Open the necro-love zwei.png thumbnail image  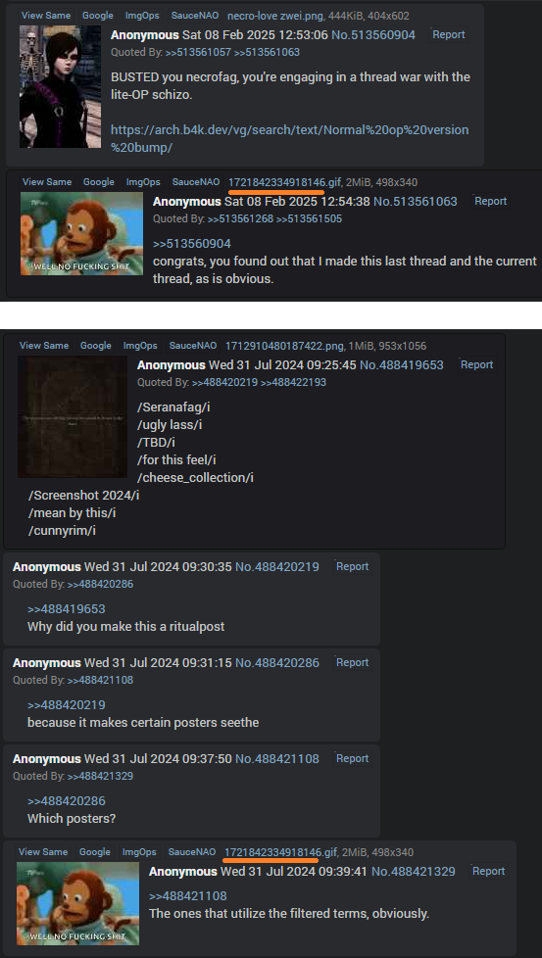click(60, 86)
